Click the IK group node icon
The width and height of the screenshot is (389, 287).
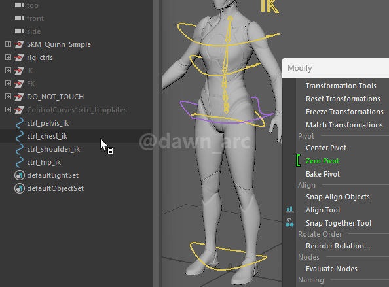(x=20, y=71)
